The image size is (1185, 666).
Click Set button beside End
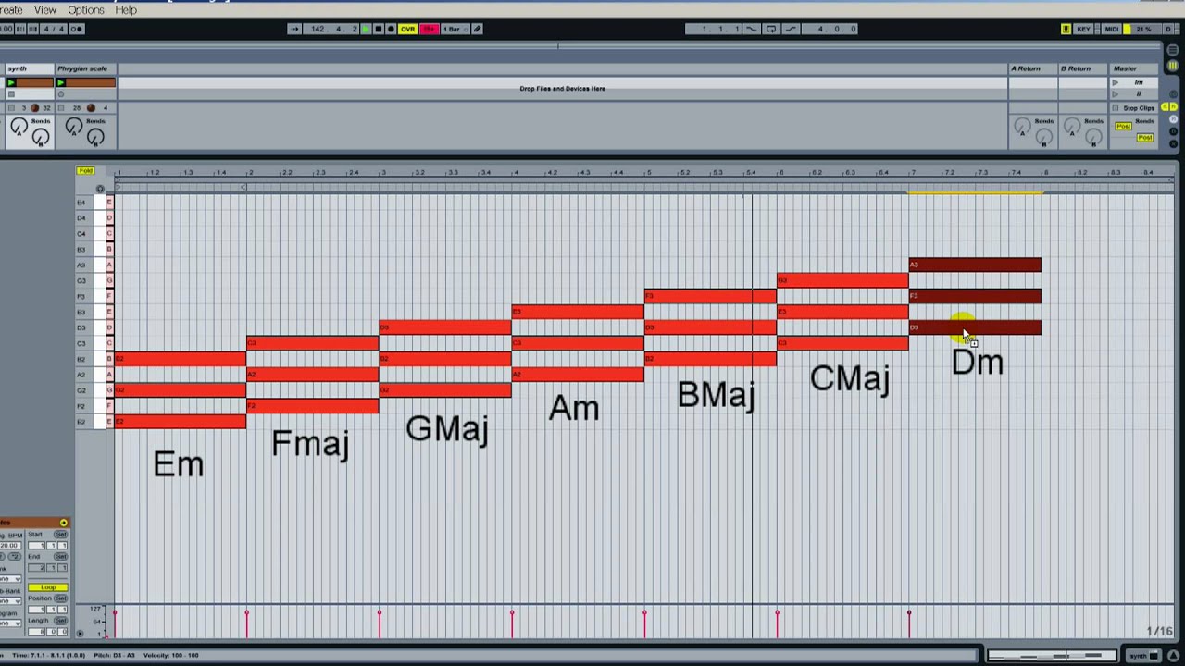point(61,557)
